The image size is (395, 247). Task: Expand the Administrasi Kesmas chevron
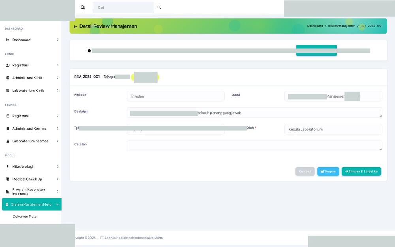(x=58, y=128)
